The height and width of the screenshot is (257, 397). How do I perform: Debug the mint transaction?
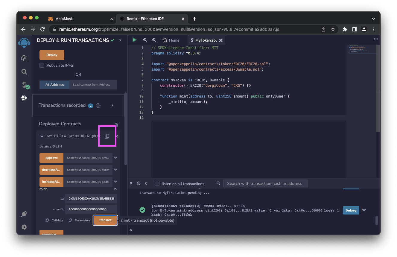(x=351, y=210)
